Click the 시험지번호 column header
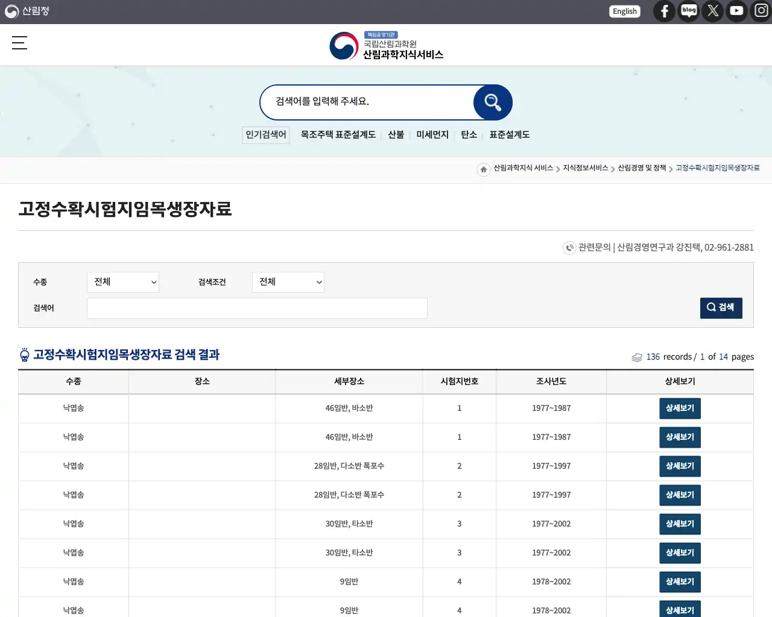This screenshot has width=772, height=617. pos(460,381)
